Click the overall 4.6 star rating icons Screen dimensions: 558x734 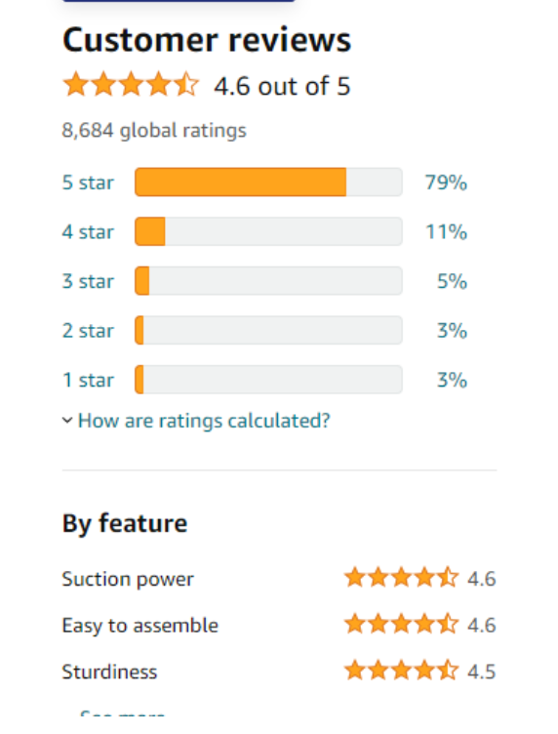click(x=131, y=85)
